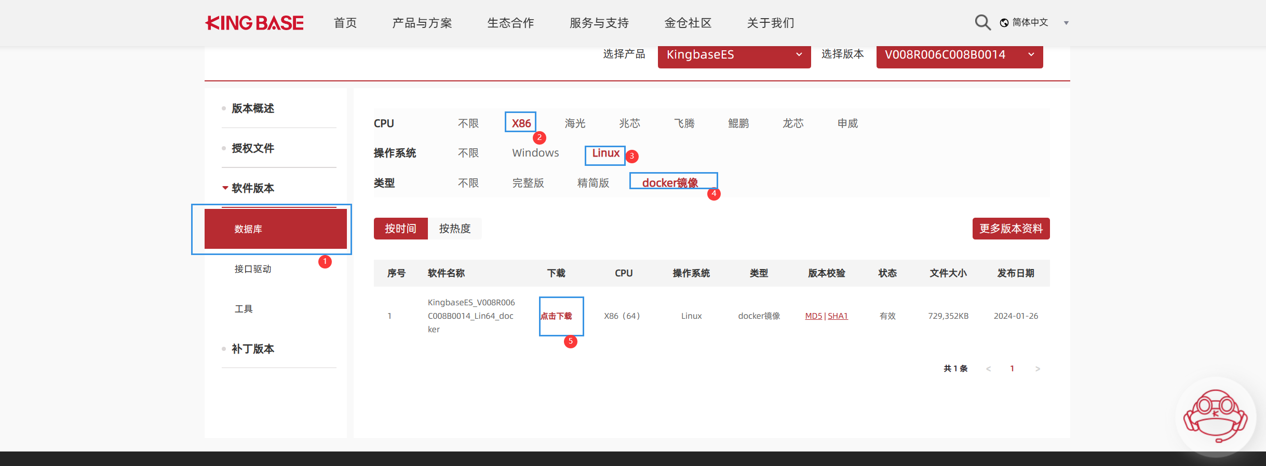Click the X86 (64) CPU cell
This screenshot has width=1266, height=466.
click(622, 316)
